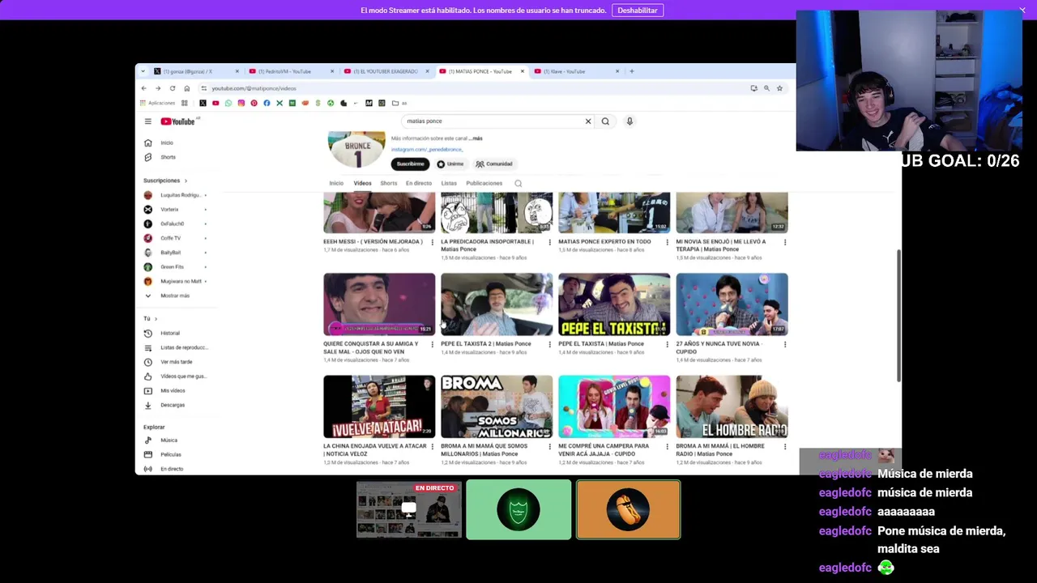Switch to the Shorts channel tab
The width and height of the screenshot is (1037, 583).
point(389,183)
